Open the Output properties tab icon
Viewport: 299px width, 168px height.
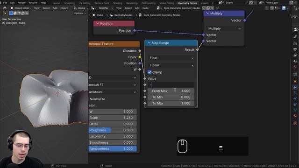pos(295,49)
